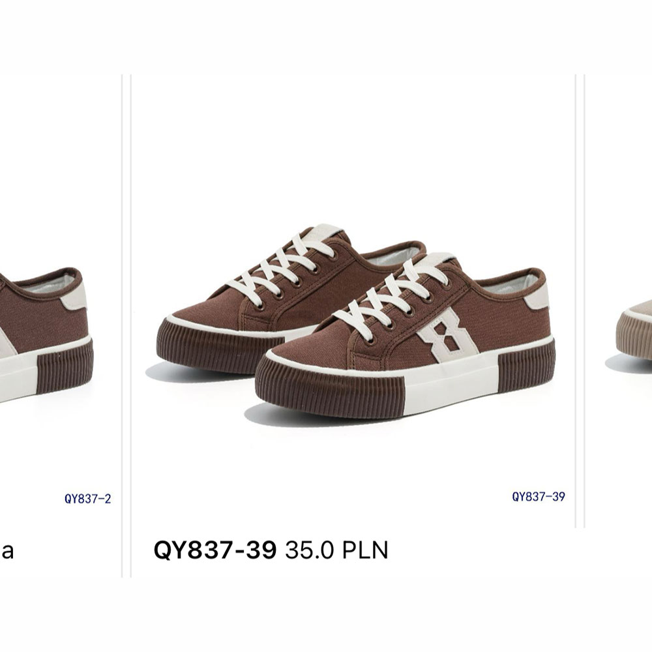
Task: Click the bold QY837-39 product title
Action: (215, 550)
